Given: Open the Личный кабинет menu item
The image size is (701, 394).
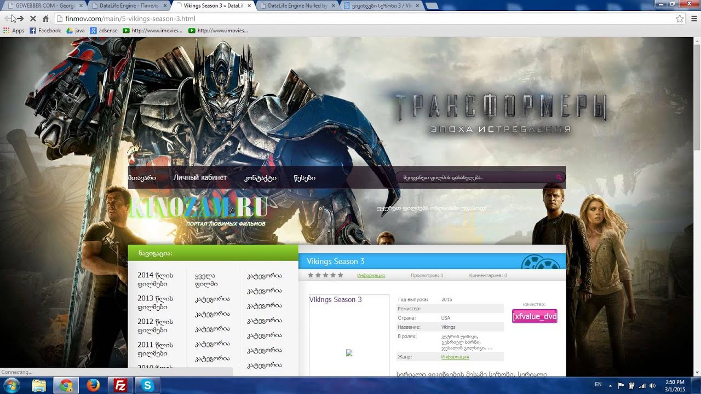Looking at the screenshot, I should coord(200,178).
